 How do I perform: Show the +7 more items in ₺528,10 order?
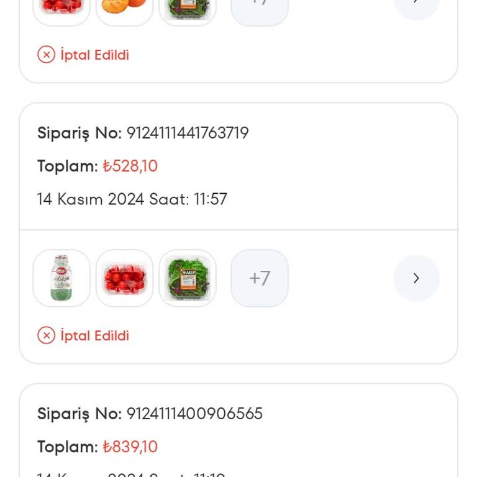point(260,278)
